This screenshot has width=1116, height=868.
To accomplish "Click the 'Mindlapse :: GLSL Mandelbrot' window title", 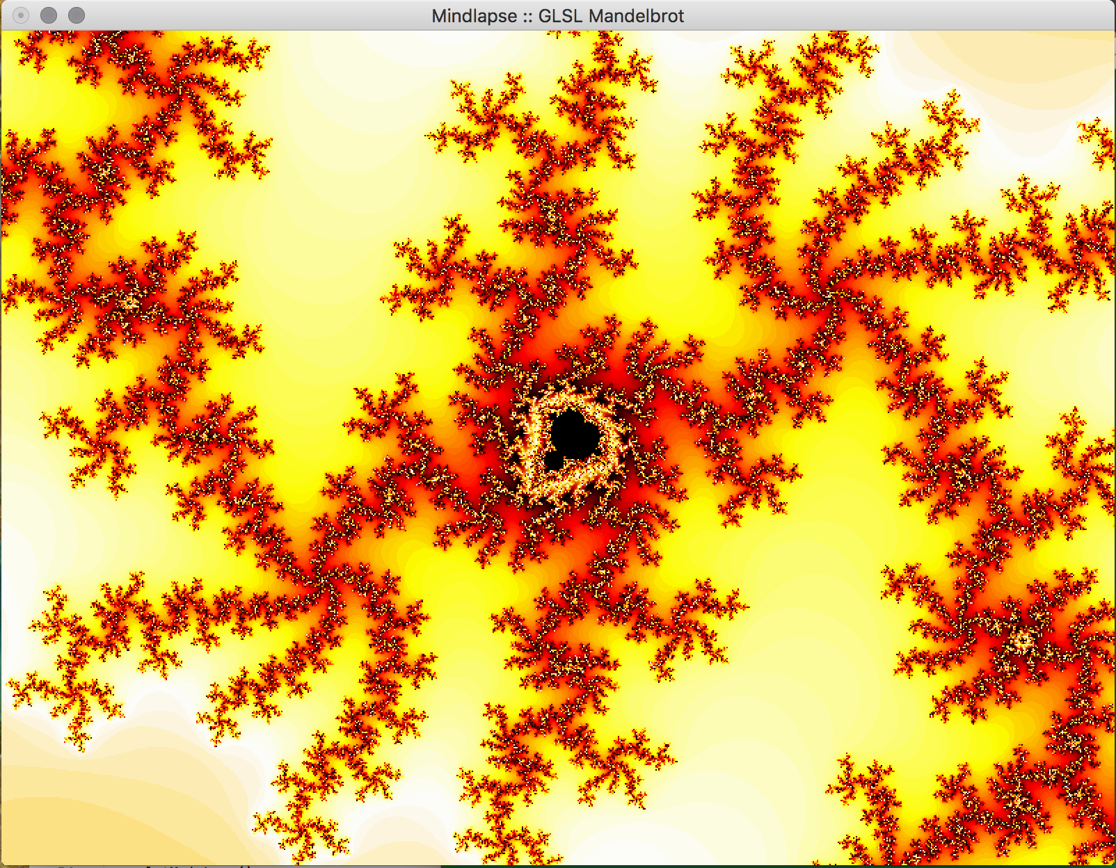I will tap(557, 15).
